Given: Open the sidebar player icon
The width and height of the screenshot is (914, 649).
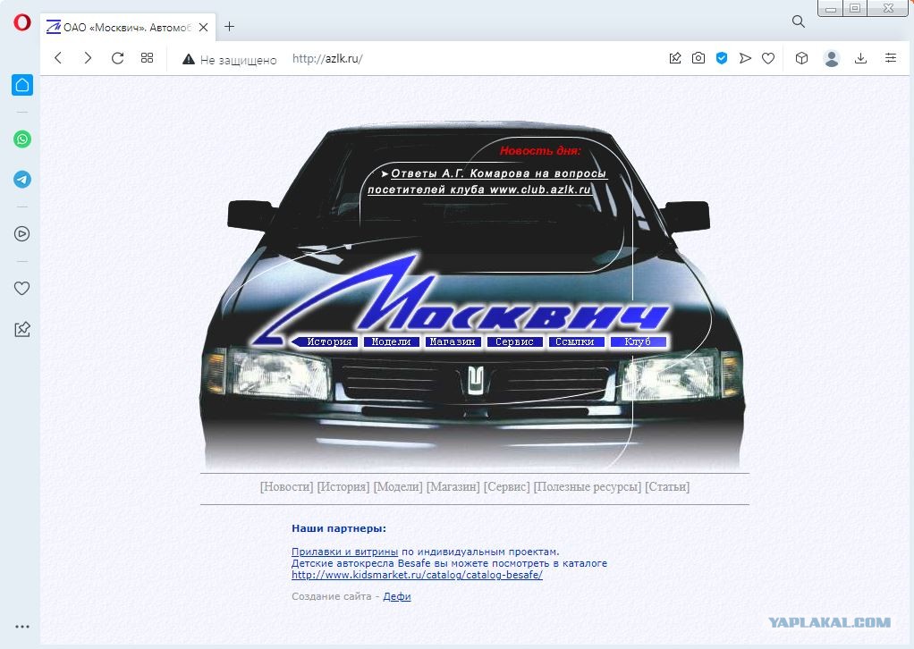Looking at the screenshot, I should coord(22,234).
